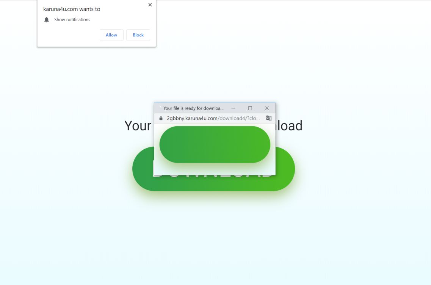Screen dimensions: 431x285
Task: Dismiss the notification permission prompt
Action: coord(150,5)
